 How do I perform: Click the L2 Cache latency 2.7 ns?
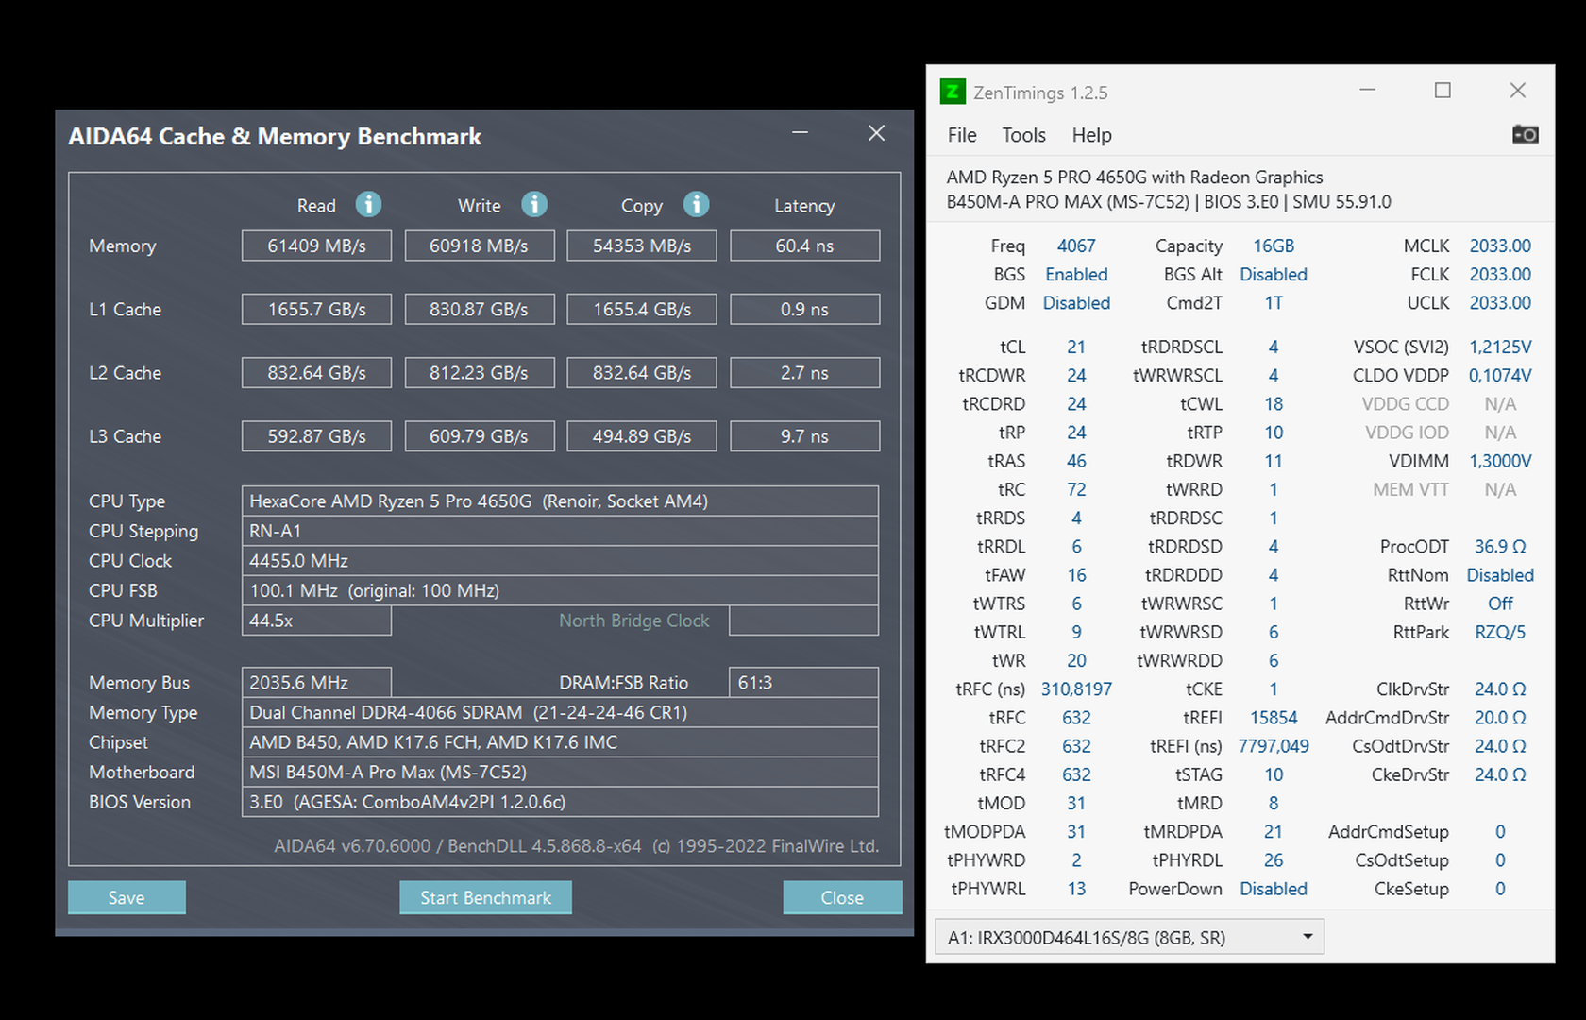coord(804,373)
